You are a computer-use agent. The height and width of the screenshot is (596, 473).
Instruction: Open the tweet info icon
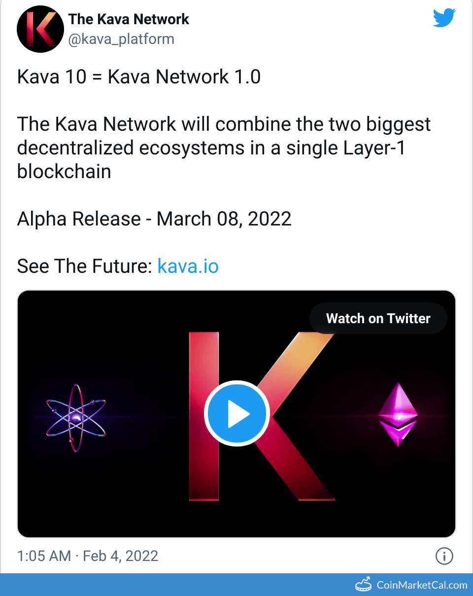click(444, 557)
